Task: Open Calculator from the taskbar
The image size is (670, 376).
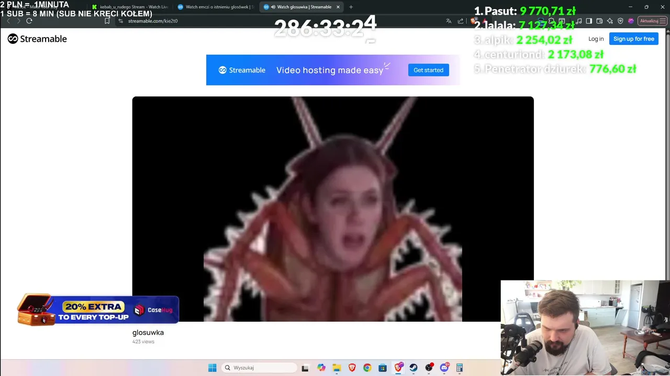Action: pyautogui.click(x=460, y=368)
